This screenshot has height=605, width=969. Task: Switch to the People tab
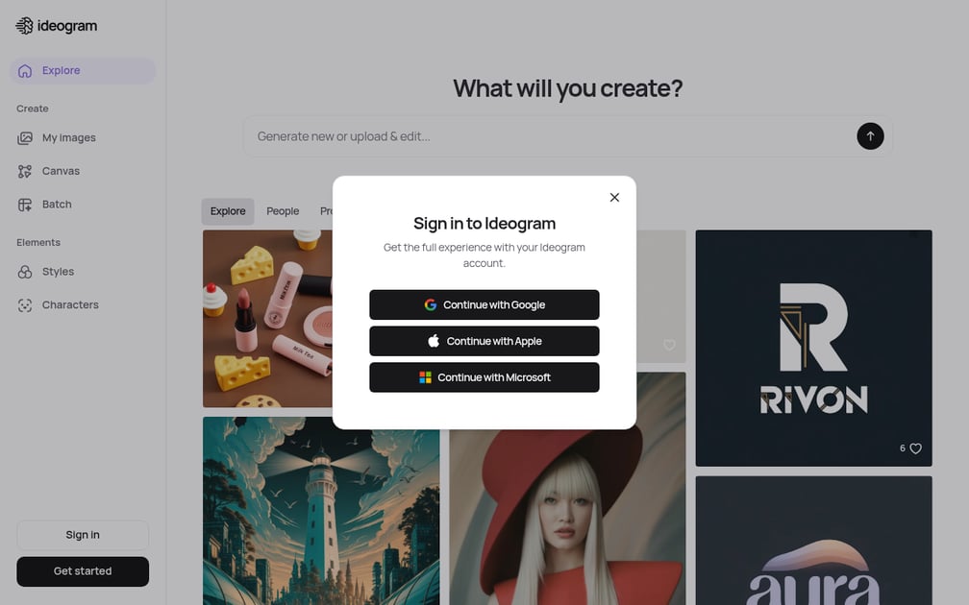(283, 211)
